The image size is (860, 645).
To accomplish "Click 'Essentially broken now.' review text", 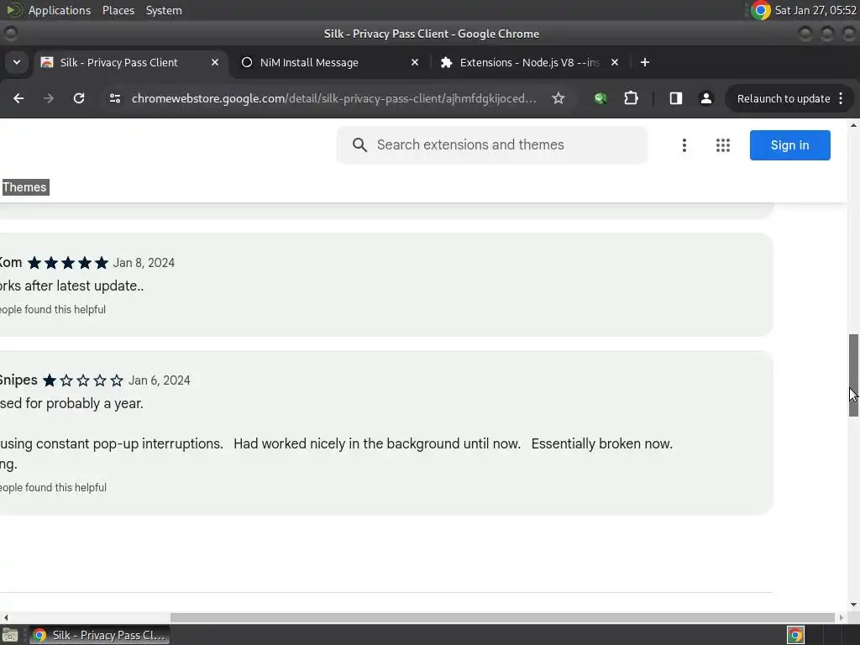I will 601,443.
